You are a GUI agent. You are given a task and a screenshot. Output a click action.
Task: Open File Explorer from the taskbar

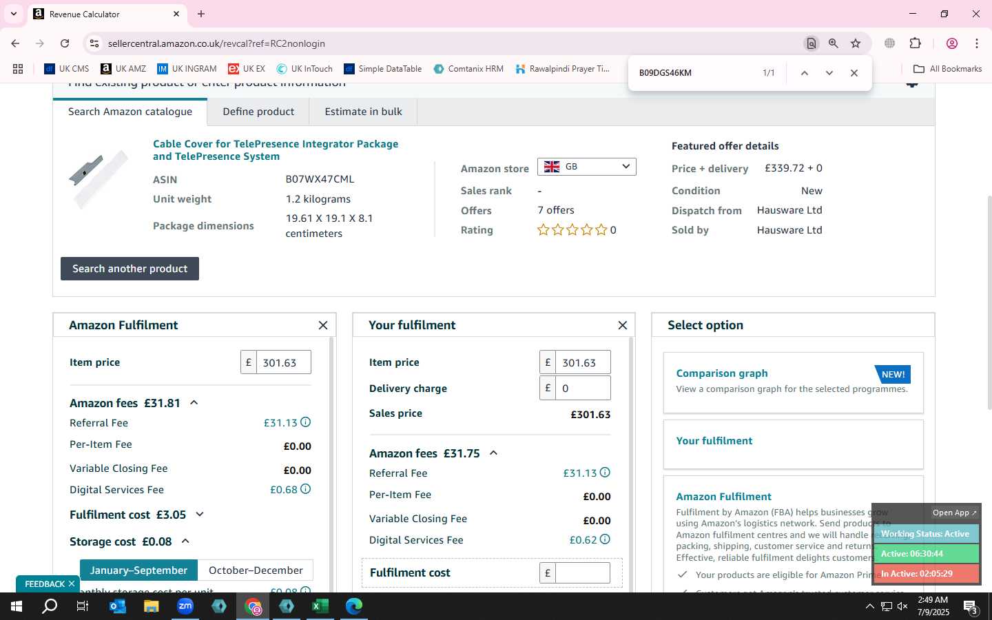pyautogui.click(x=151, y=606)
